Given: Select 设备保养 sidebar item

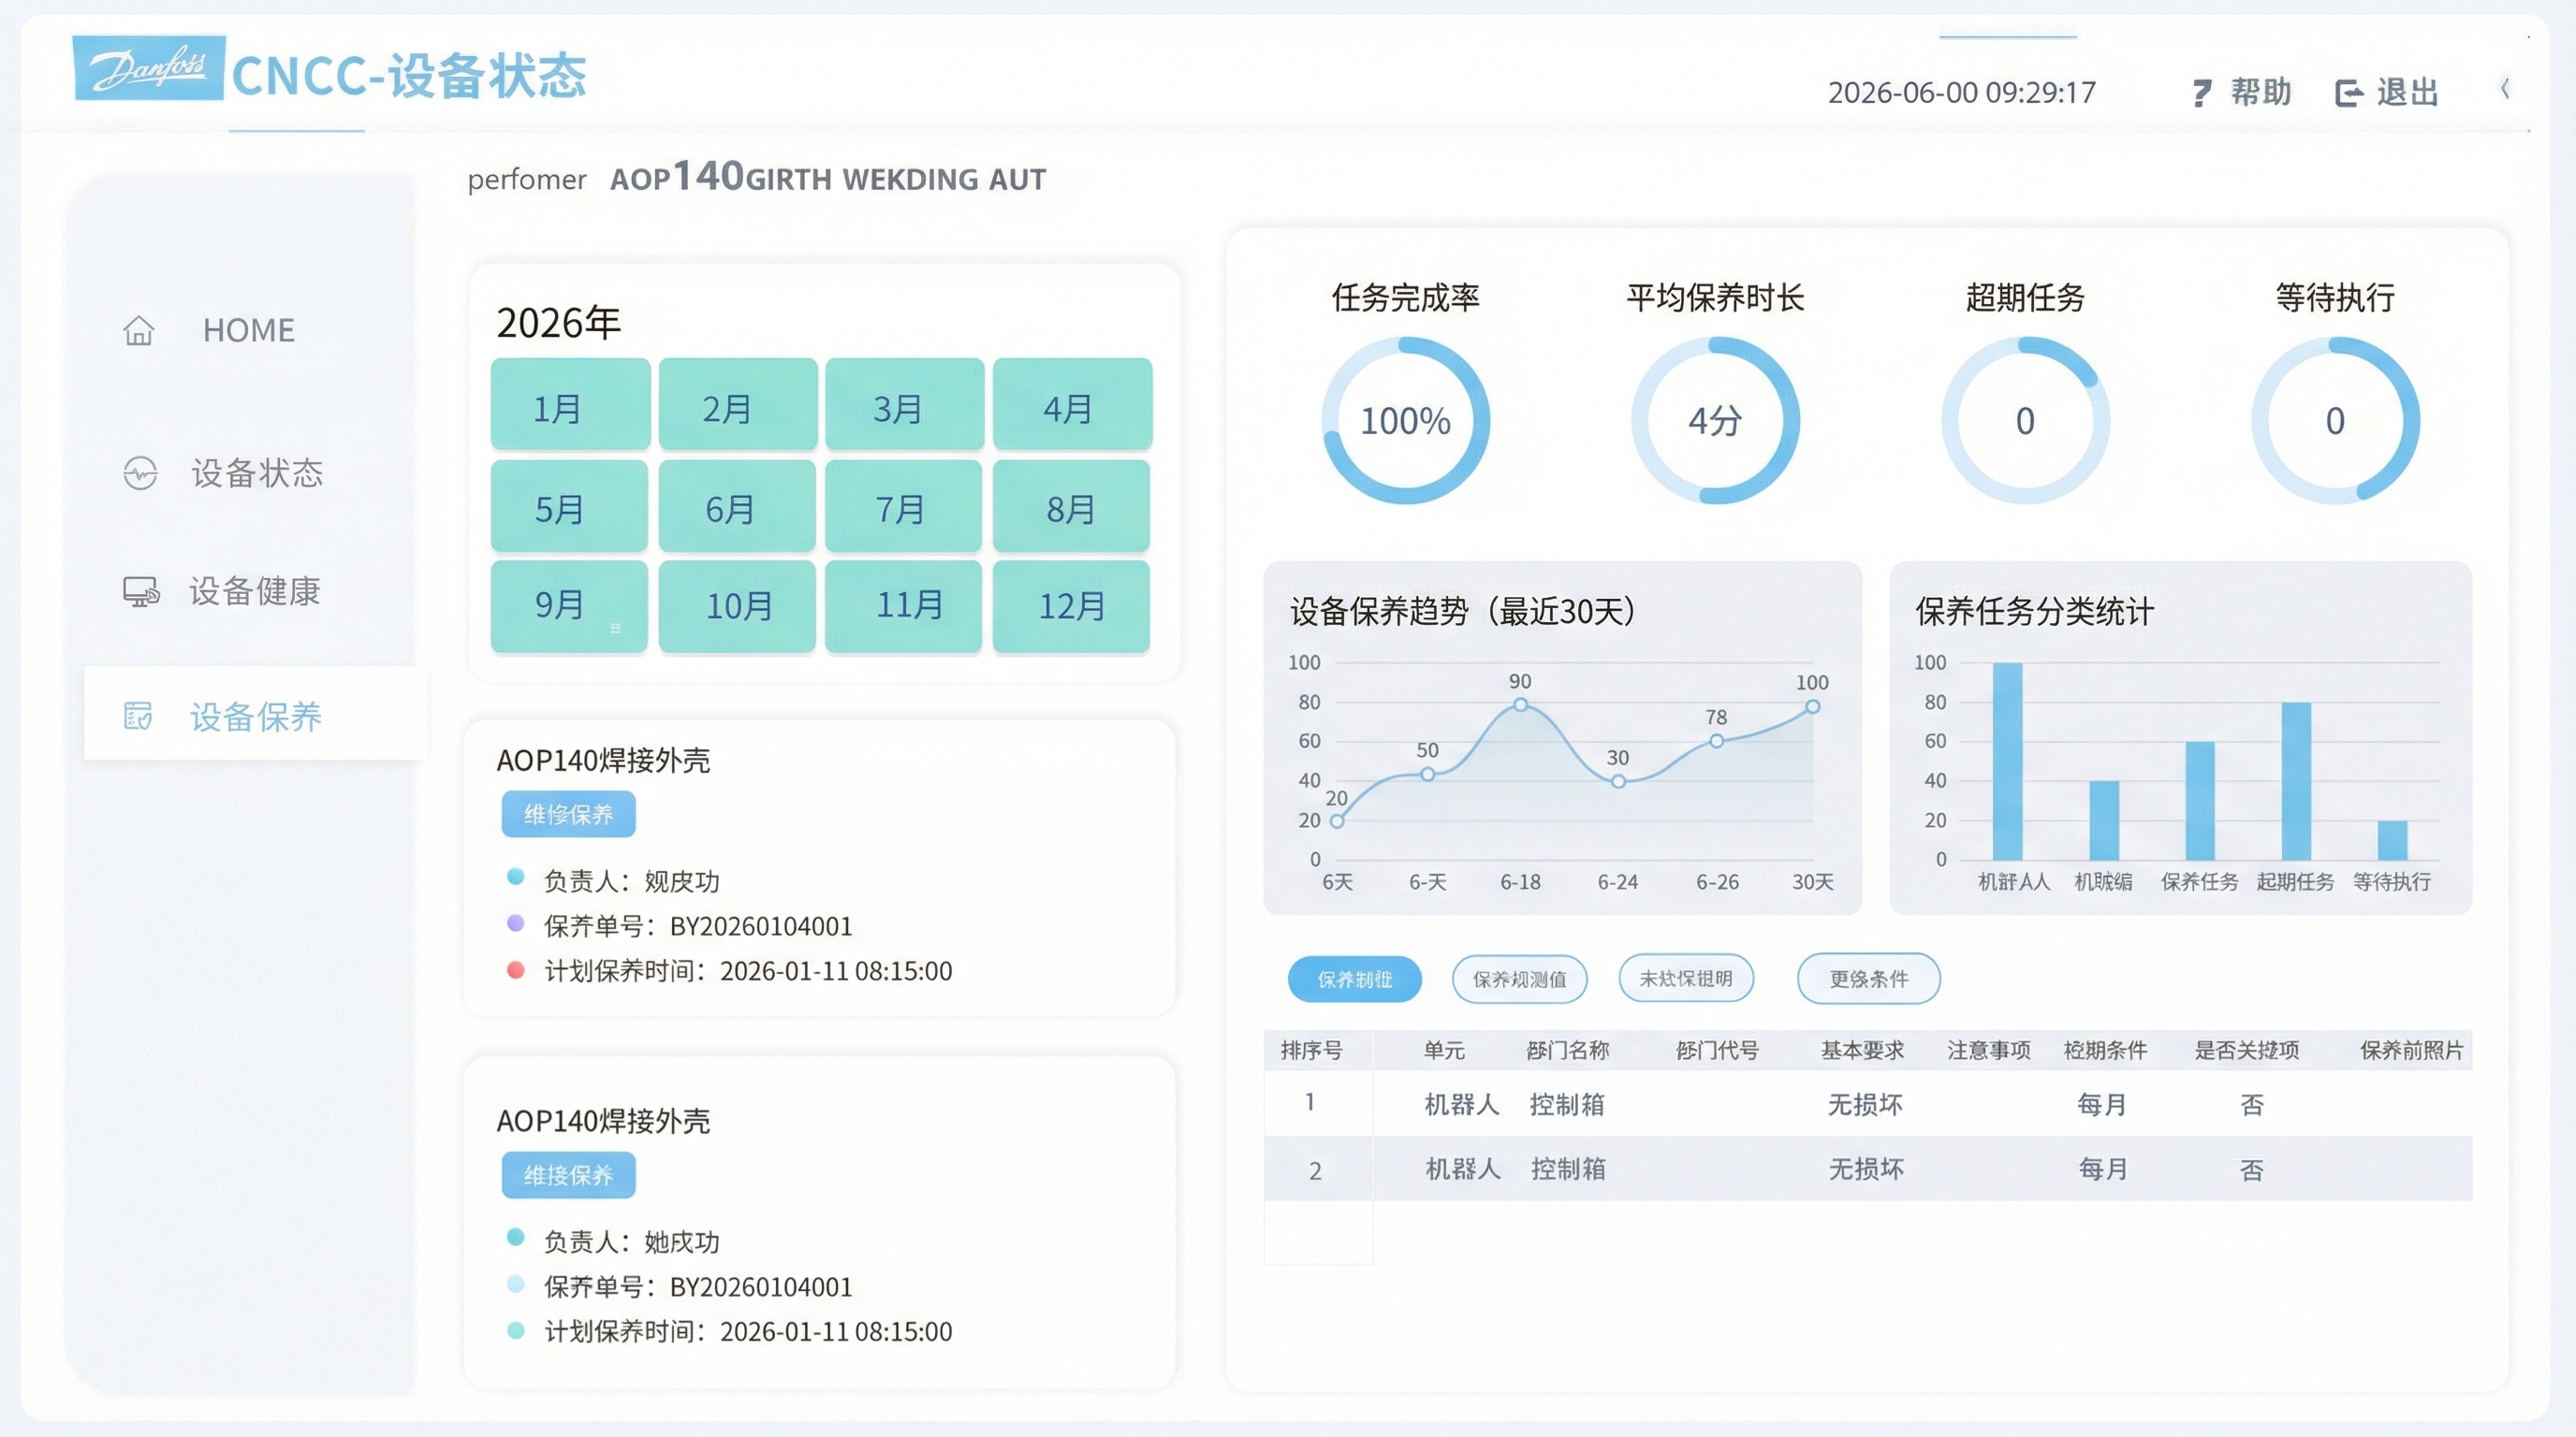Looking at the screenshot, I should [256, 716].
